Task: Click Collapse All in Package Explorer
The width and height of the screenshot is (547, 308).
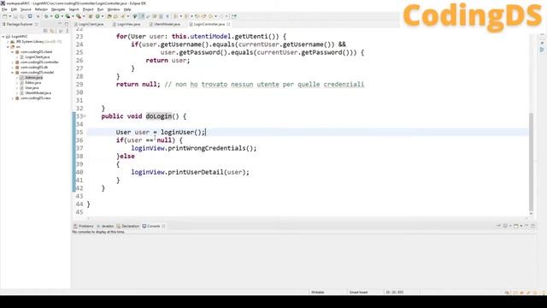Action: coord(45,31)
